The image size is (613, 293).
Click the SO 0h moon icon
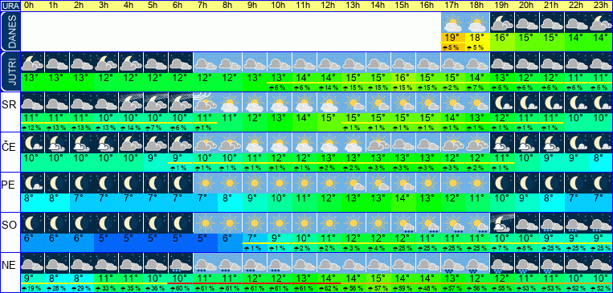click(x=32, y=222)
